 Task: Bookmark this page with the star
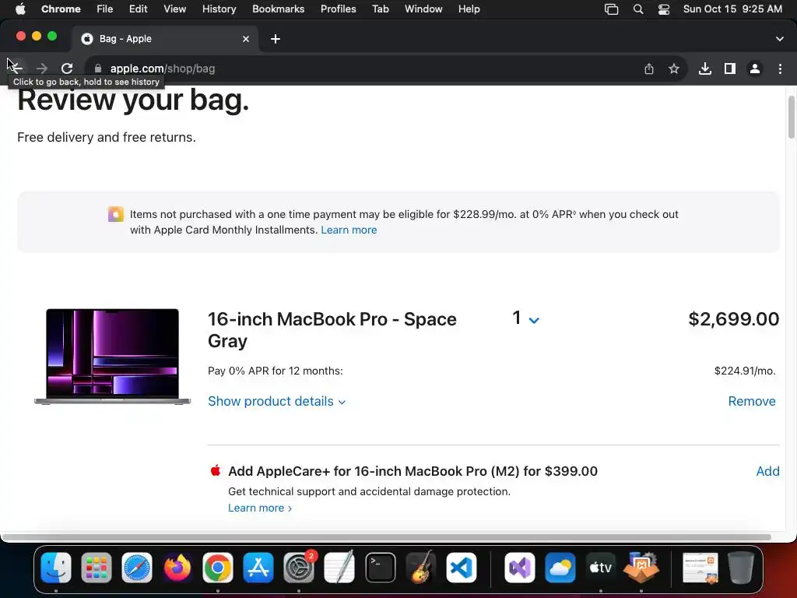(673, 69)
